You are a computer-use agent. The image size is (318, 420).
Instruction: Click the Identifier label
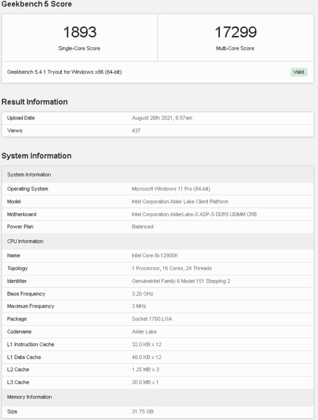click(17, 281)
